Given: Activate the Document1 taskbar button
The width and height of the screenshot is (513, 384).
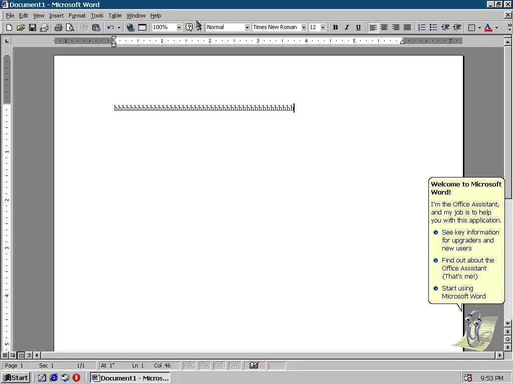Looking at the screenshot, I should tap(130, 378).
